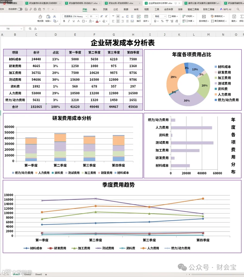
Task: Expand the Name Box dropdown arrow
Action: click(21, 28)
